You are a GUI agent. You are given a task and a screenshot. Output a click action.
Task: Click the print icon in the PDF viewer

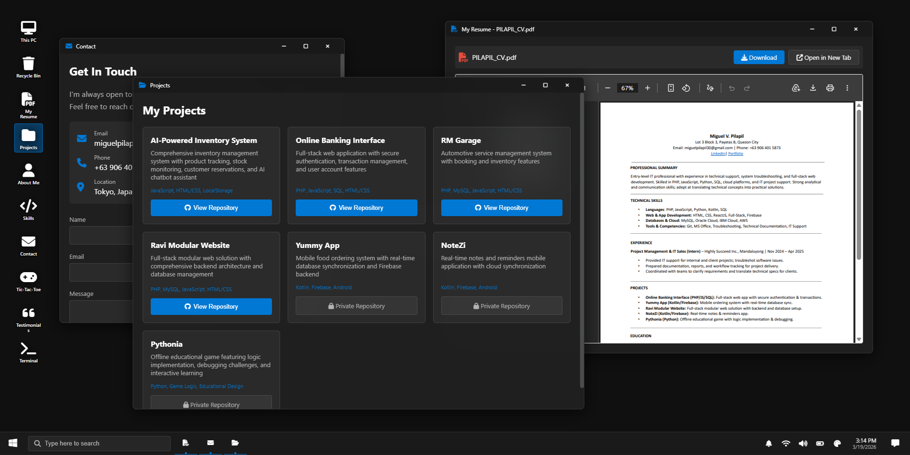[x=830, y=88]
